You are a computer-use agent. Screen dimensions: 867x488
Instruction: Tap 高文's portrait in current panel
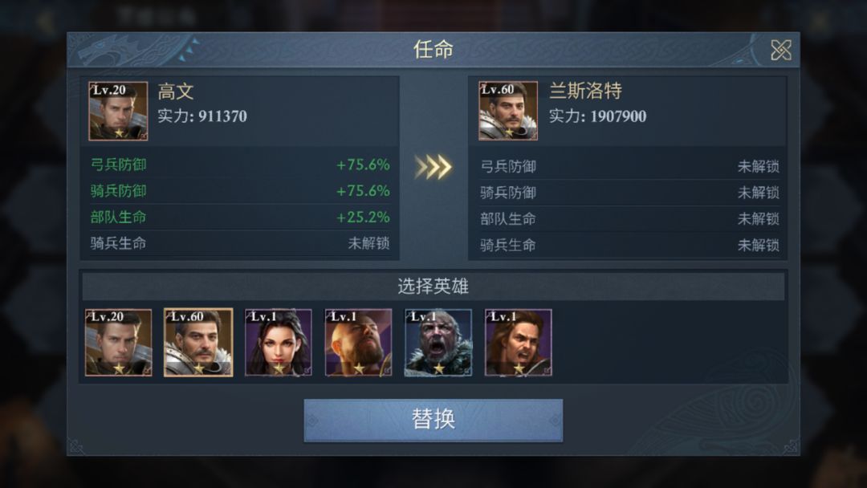point(118,111)
